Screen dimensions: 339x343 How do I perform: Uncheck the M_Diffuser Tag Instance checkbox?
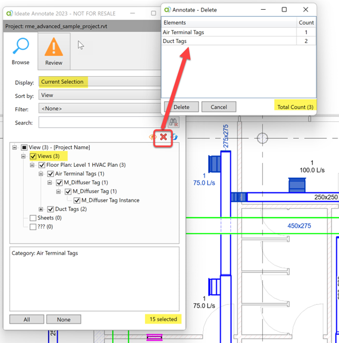(77, 200)
